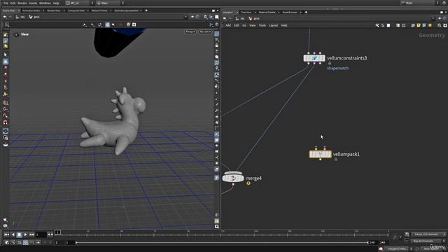Click the shapematch comment label

[337, 69]
